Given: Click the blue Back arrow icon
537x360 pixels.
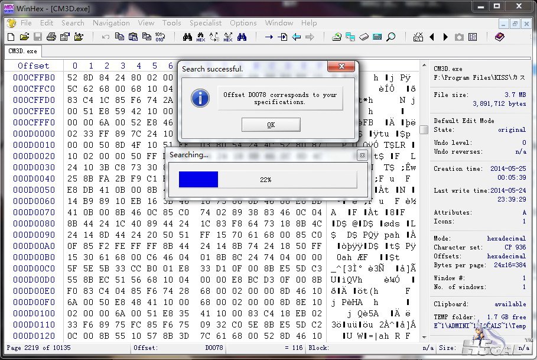Looking at the screenshot, I should tap(297, 37).
